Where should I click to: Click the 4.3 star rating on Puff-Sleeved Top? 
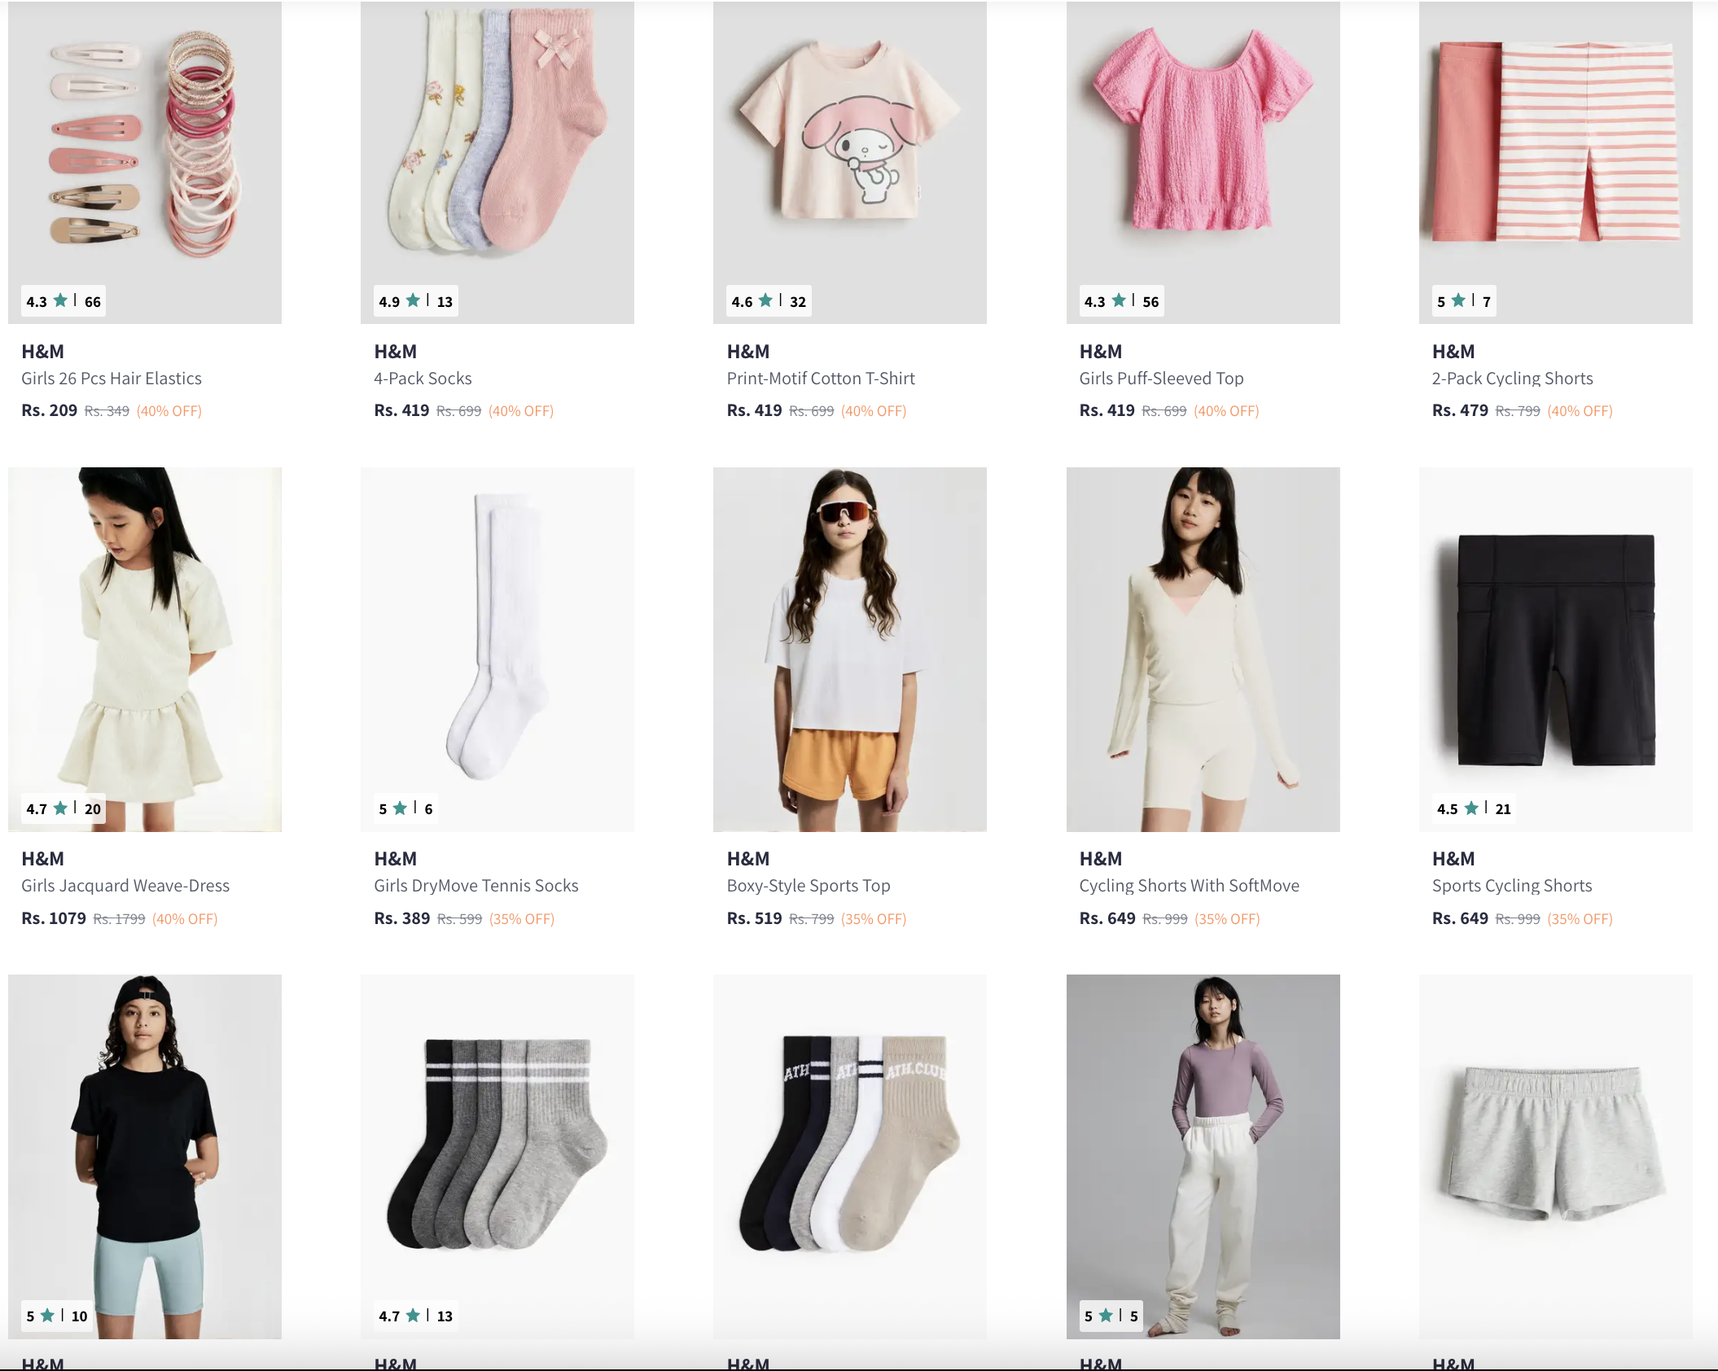point(1121,301)
